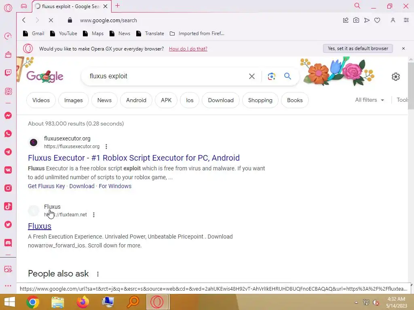Add page to bookmarks with heart icon
This screenshot has width=414, height=310.
(377, 20)
